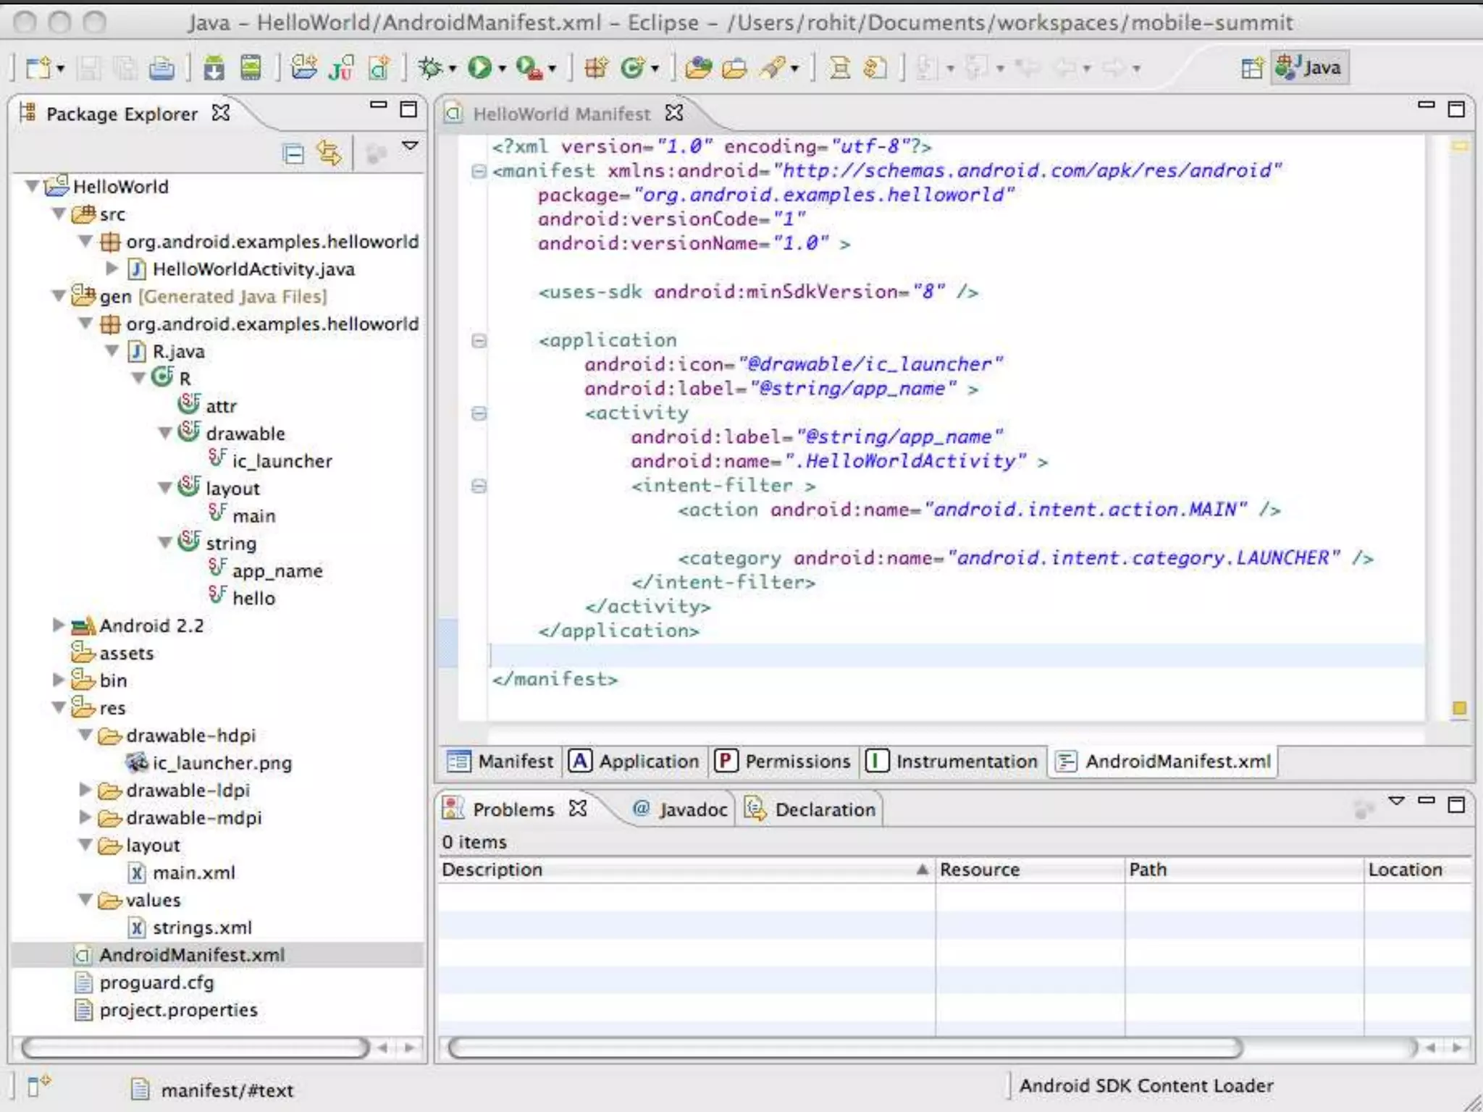Collapse the values folder node
Screen dimensions: 1483x1112
point(85,900)
